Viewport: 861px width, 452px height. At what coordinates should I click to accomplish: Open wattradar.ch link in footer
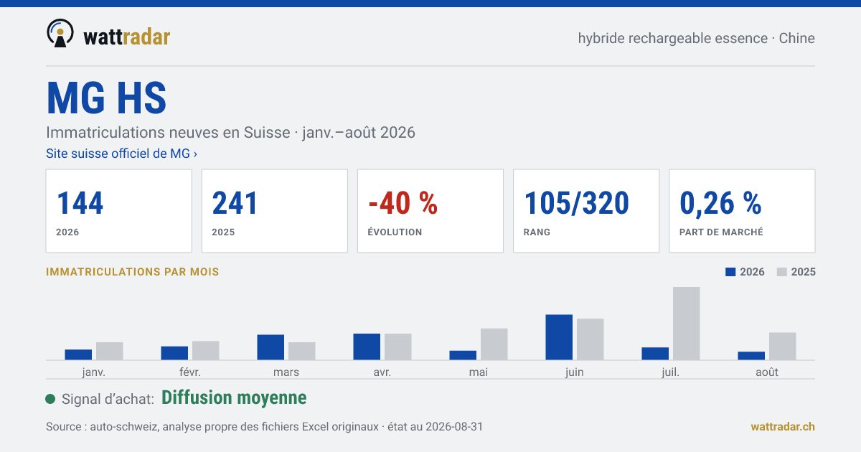pos(783,426)
